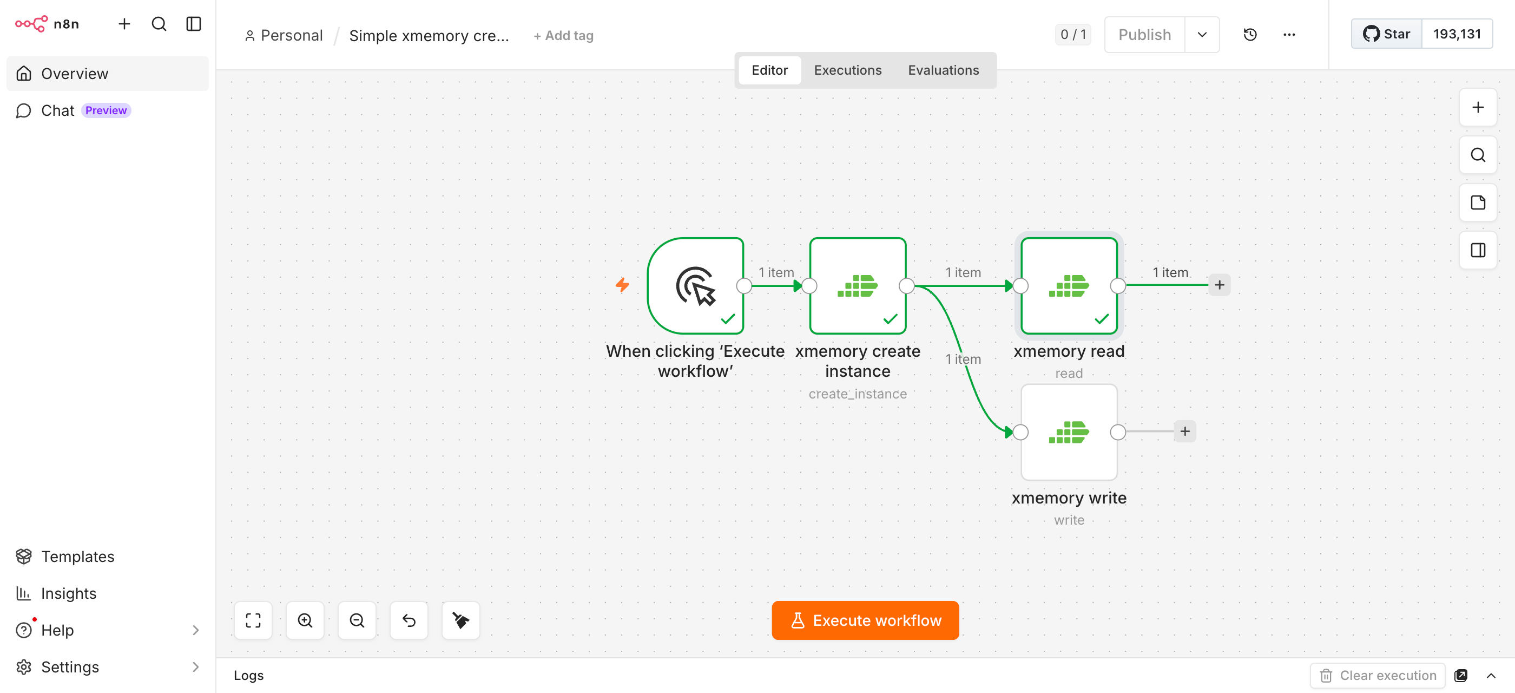Viewport: 1515px width, 693px height.
Task: Click the 0 / 1 counter badge
Action: point(1073,35)
